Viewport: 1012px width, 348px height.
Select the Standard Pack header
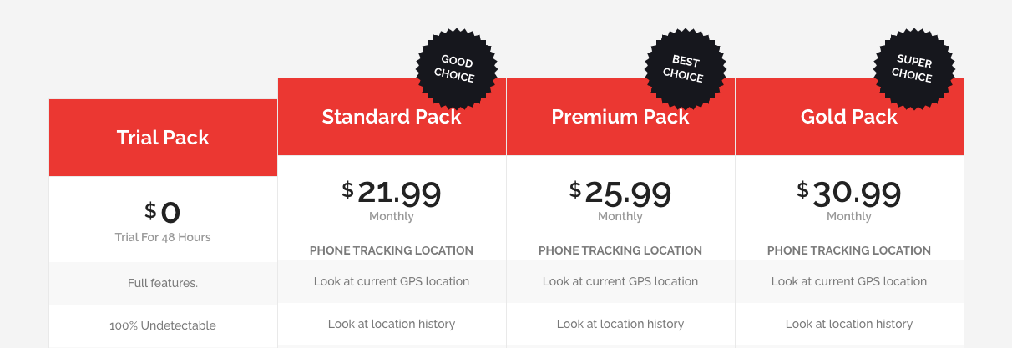(392, 117)
